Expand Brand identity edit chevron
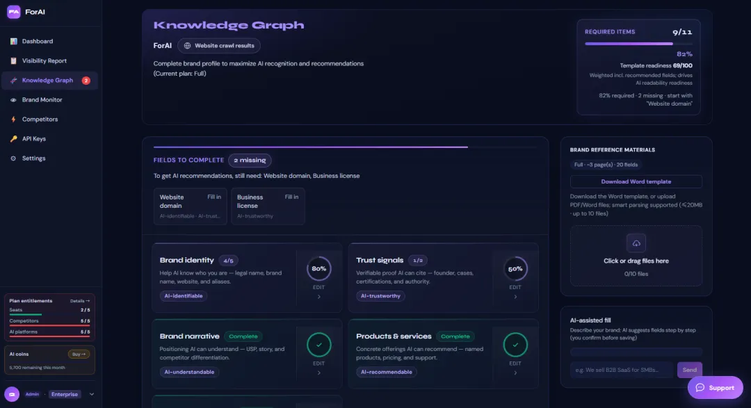The image size is (751, 408). tap(319, 297)
